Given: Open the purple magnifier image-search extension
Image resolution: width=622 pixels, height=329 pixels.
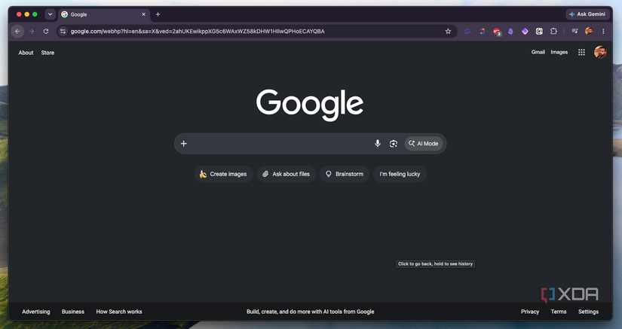Looking at the screenshot, I should 467,32.
